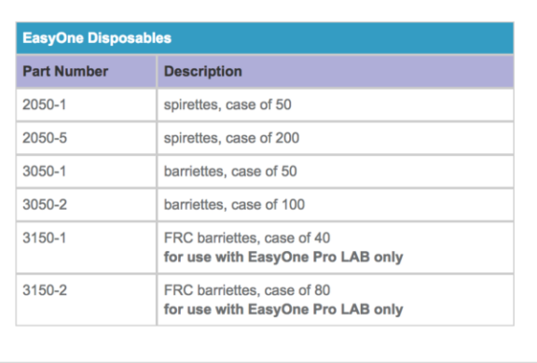Click 'FRC barriettes, case of 40' text
This screenshot has height=363, width=537.
coord(247,238)
